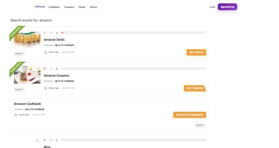Screen dimensions: 279x148
Task: Downvote Amazon Deals with the minus icon
Action: point(51,33)
